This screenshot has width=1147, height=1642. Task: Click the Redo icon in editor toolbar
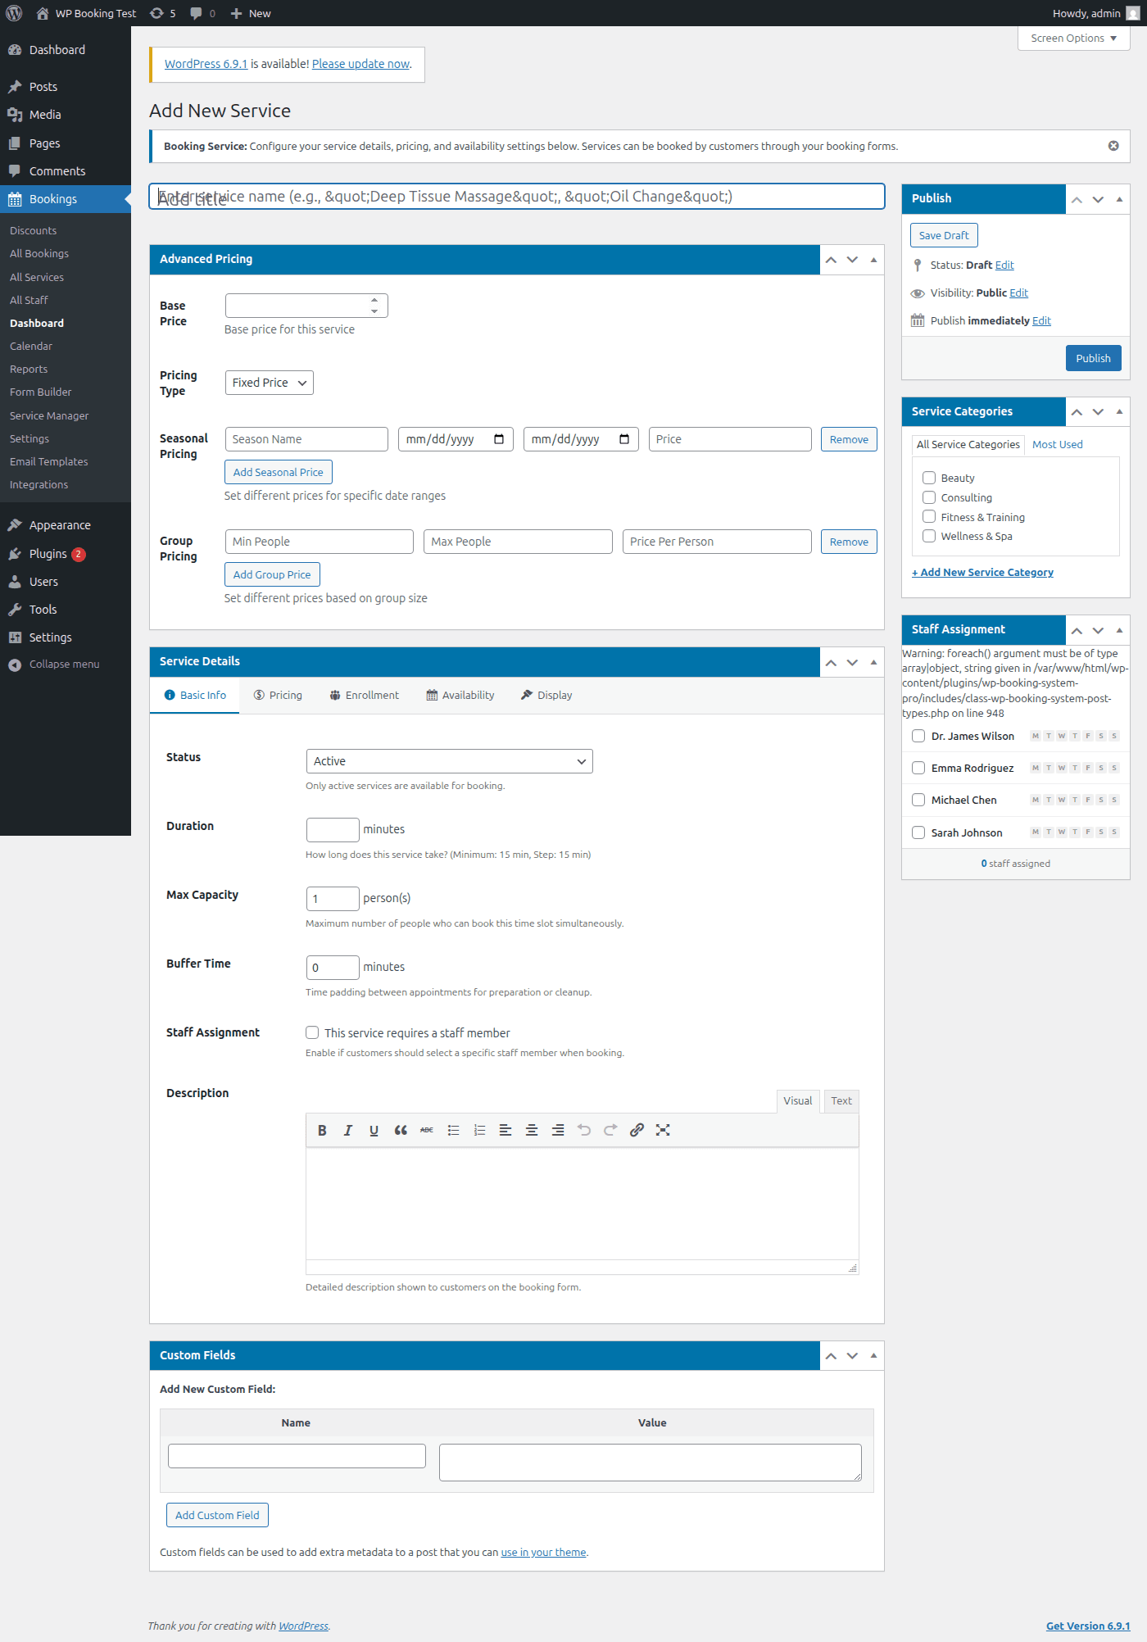pyautogui.click(x=610, y=1130)
